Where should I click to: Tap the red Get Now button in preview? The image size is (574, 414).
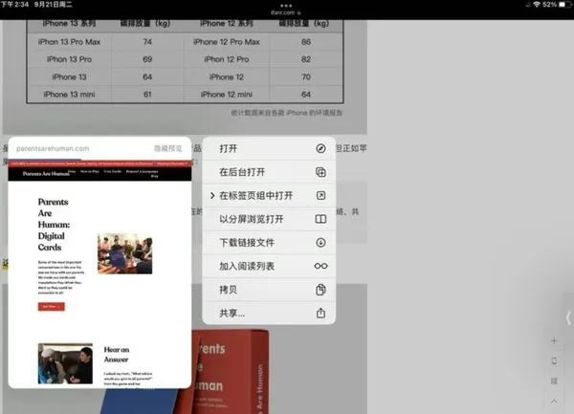click(x=52, y=307)
